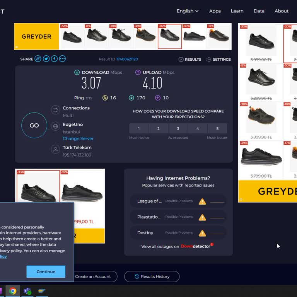
Task: Rate download speed as 4
Action: (x=198, y=128)
